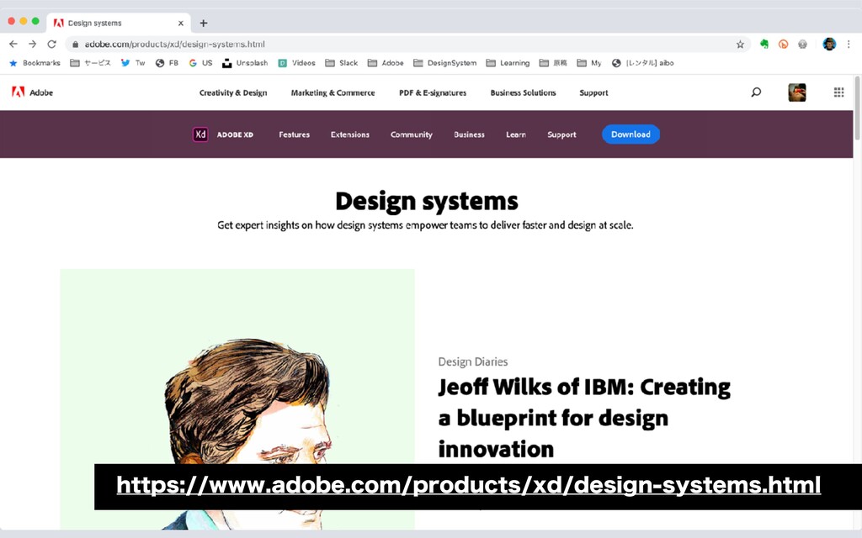Open Business Solutions menu

pos(523,92)
